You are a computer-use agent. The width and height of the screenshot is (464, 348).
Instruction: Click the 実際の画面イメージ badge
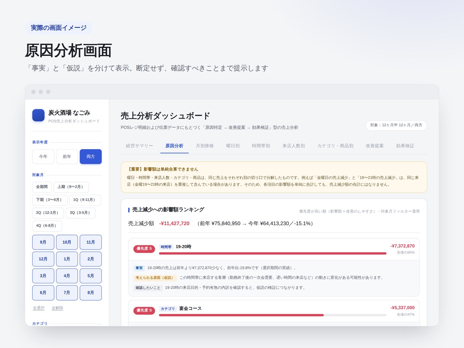point(59,28)
